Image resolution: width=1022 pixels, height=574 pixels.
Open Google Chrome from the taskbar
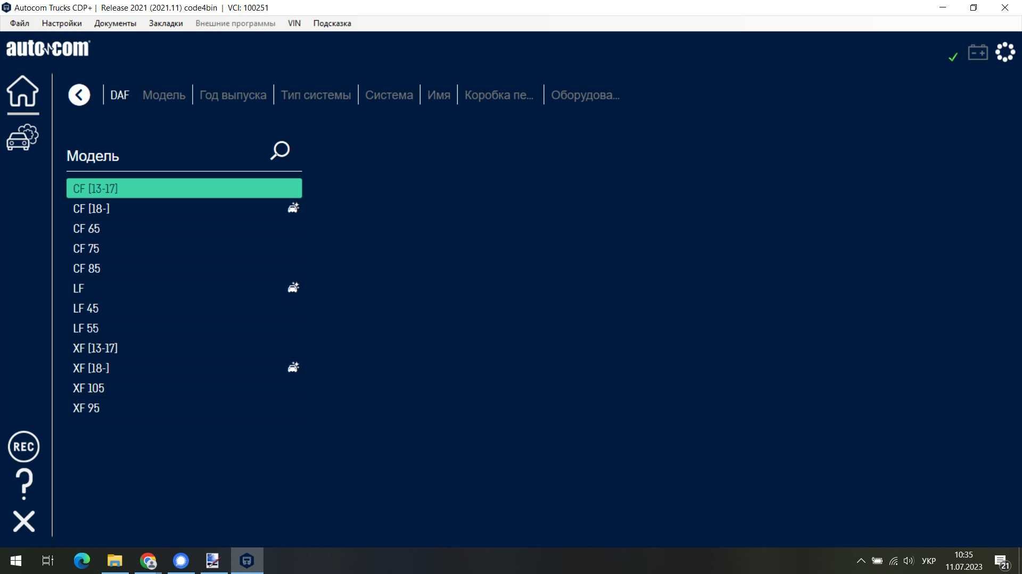(x=148, y=561)
